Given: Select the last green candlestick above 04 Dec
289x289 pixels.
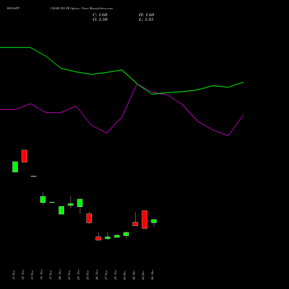Looking at the screenshot, I should [154, 221].
